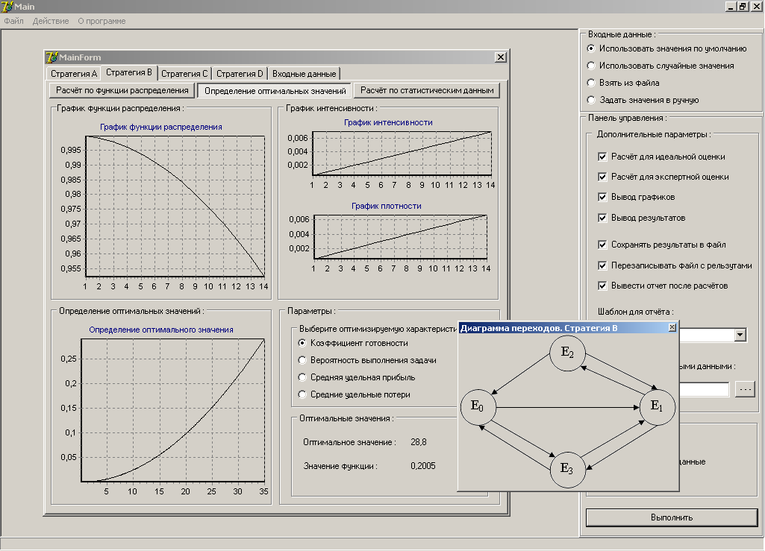The width and height of the screenshot is (765, 551).
Task: Open the Файл menu
Action: (13, 21)
